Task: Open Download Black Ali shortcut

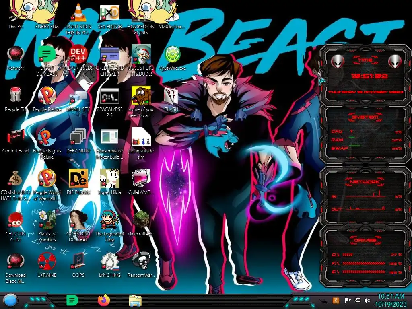Action: (16, 261)
